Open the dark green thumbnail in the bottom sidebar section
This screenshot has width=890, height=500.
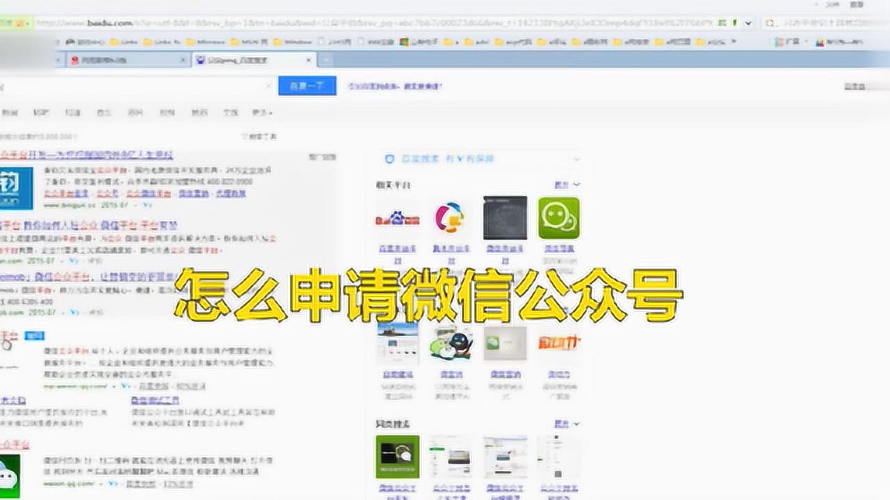point(397,456)
